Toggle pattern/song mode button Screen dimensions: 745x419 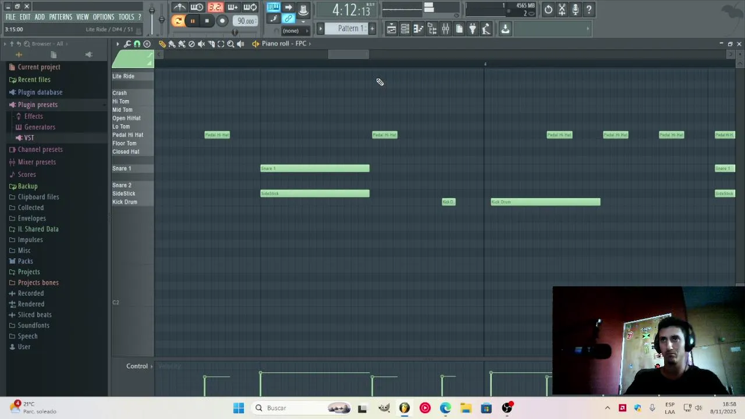tap(178, 21)
